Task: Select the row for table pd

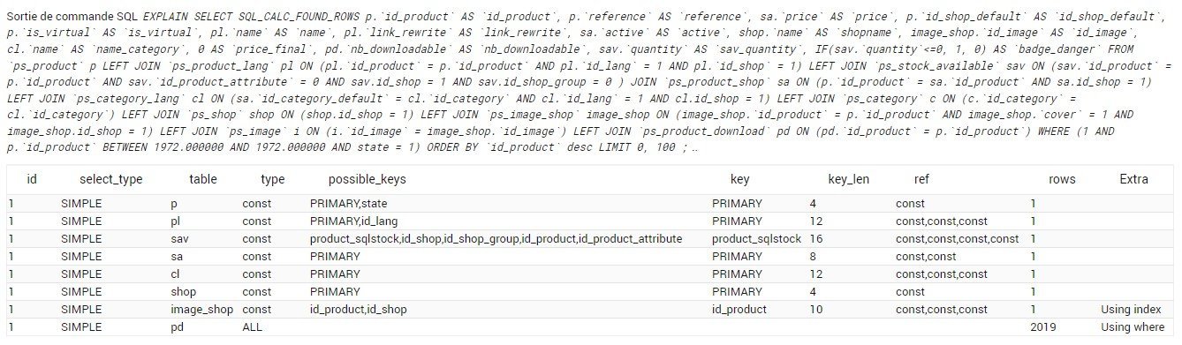Action: (x=591, y=327)
